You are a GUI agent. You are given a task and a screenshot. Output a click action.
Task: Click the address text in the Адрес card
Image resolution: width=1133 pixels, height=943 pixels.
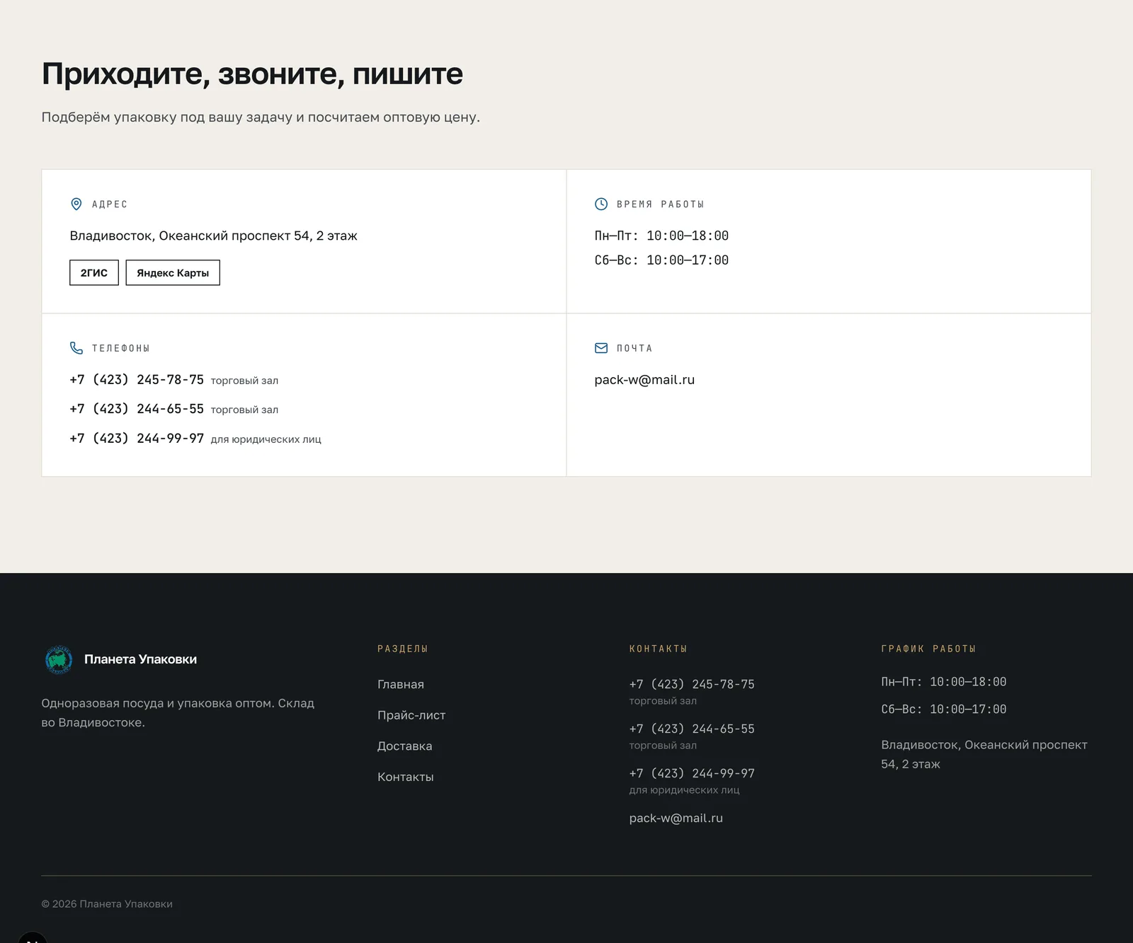pyautogui.click(x=213, y=236)
